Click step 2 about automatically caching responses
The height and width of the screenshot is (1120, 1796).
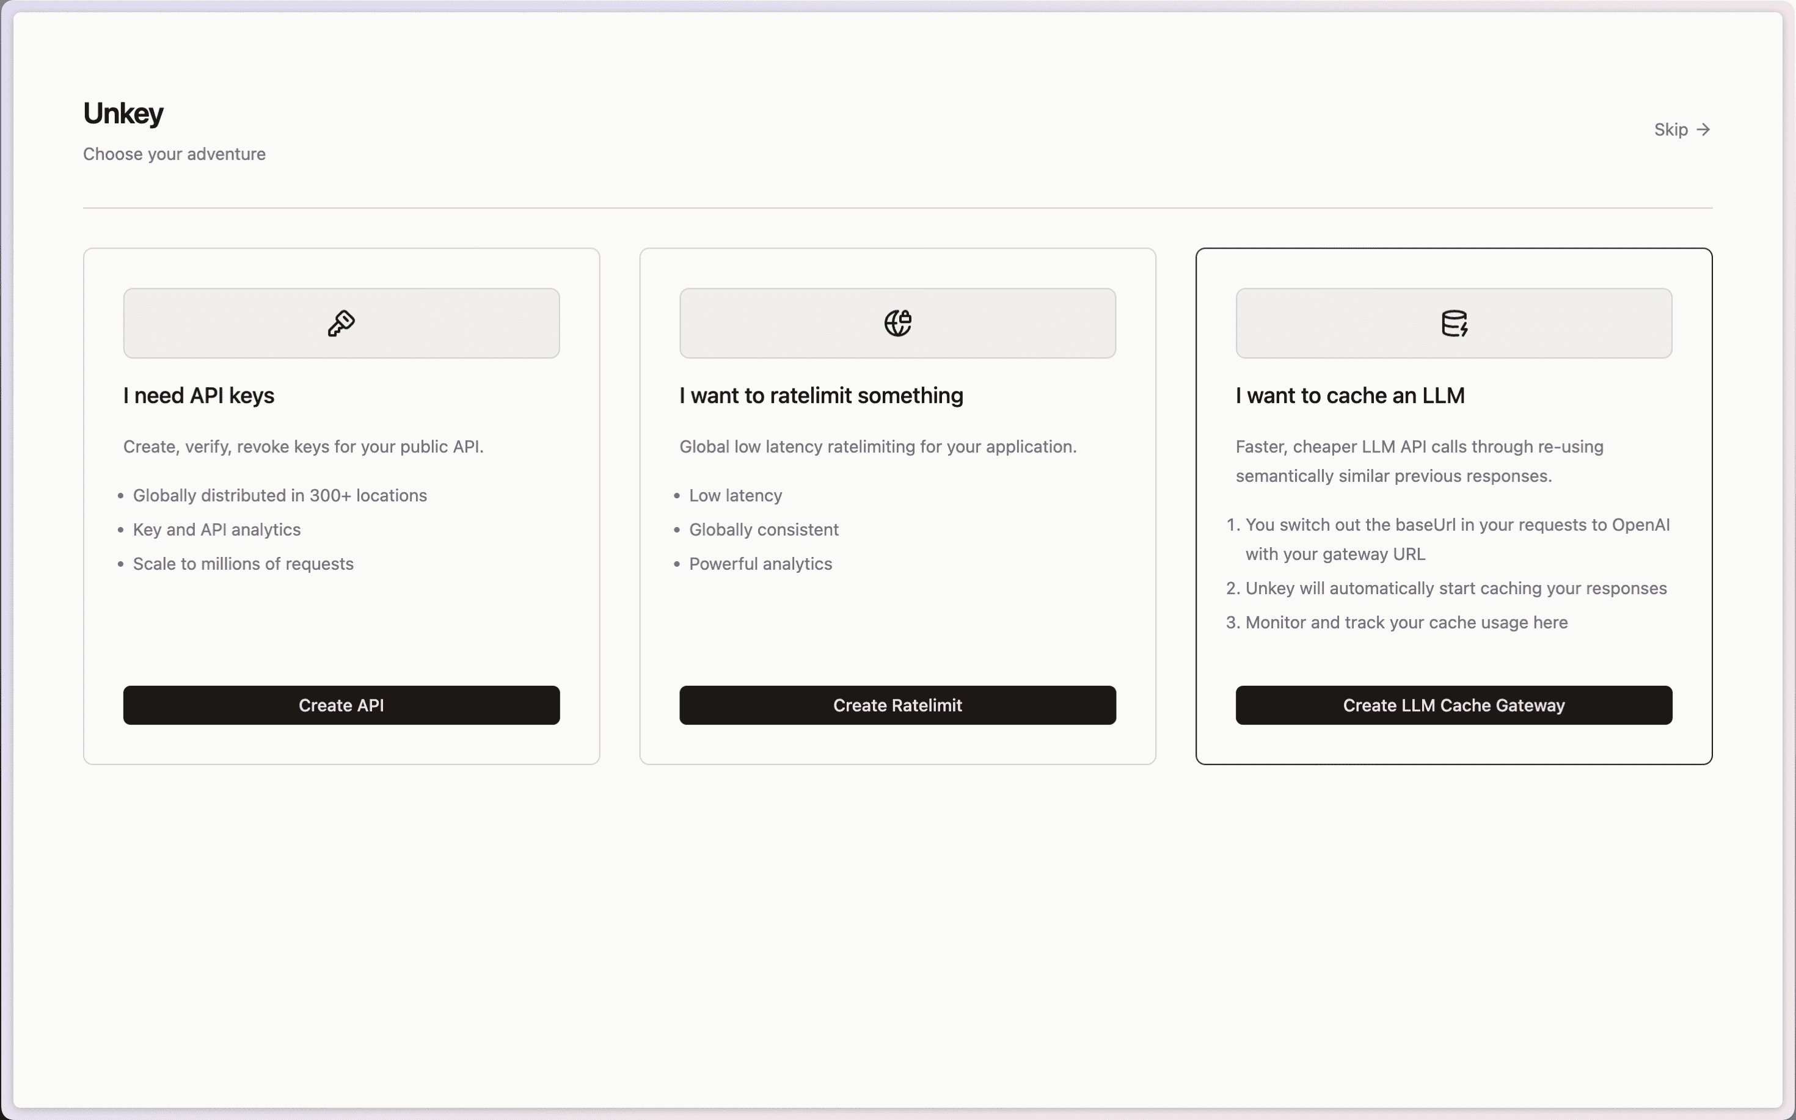[x=1455, y=588]
